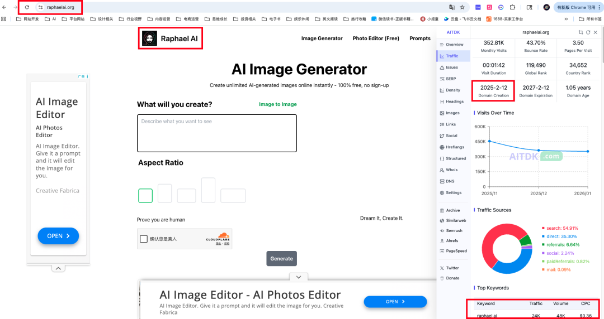Open site information icon beside raphaelai.org

(40, 7)
